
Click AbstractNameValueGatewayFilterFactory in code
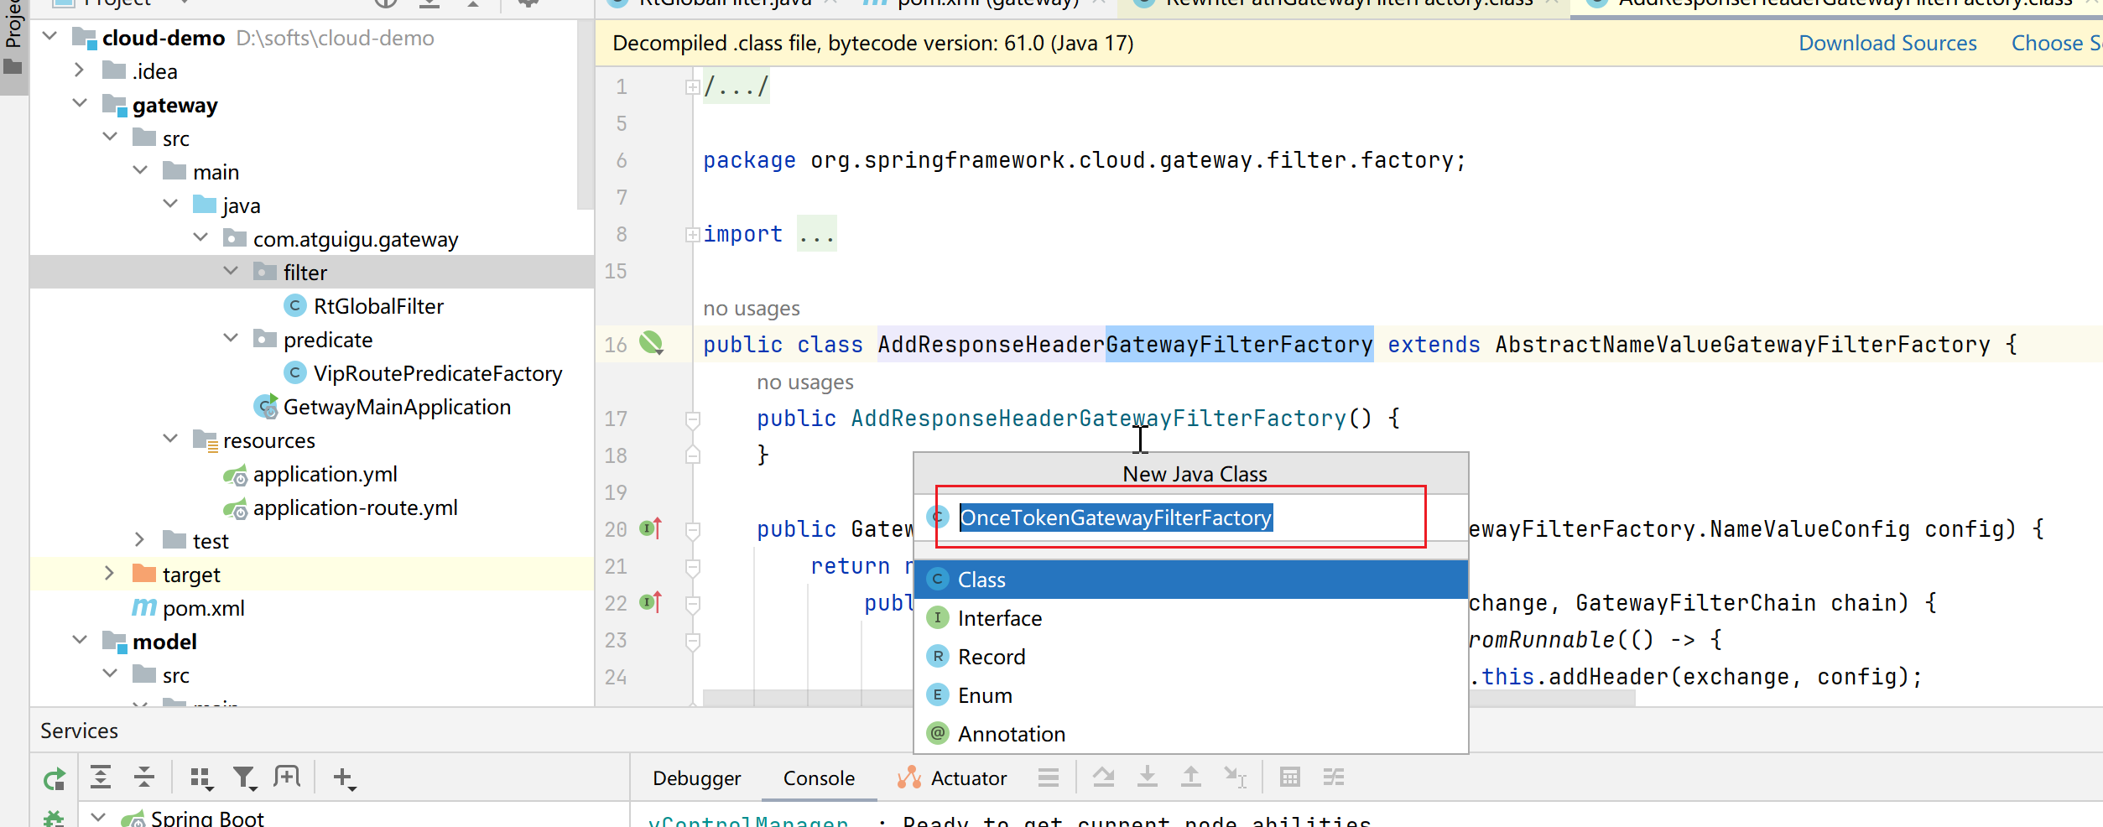[x=1742, y=344]
